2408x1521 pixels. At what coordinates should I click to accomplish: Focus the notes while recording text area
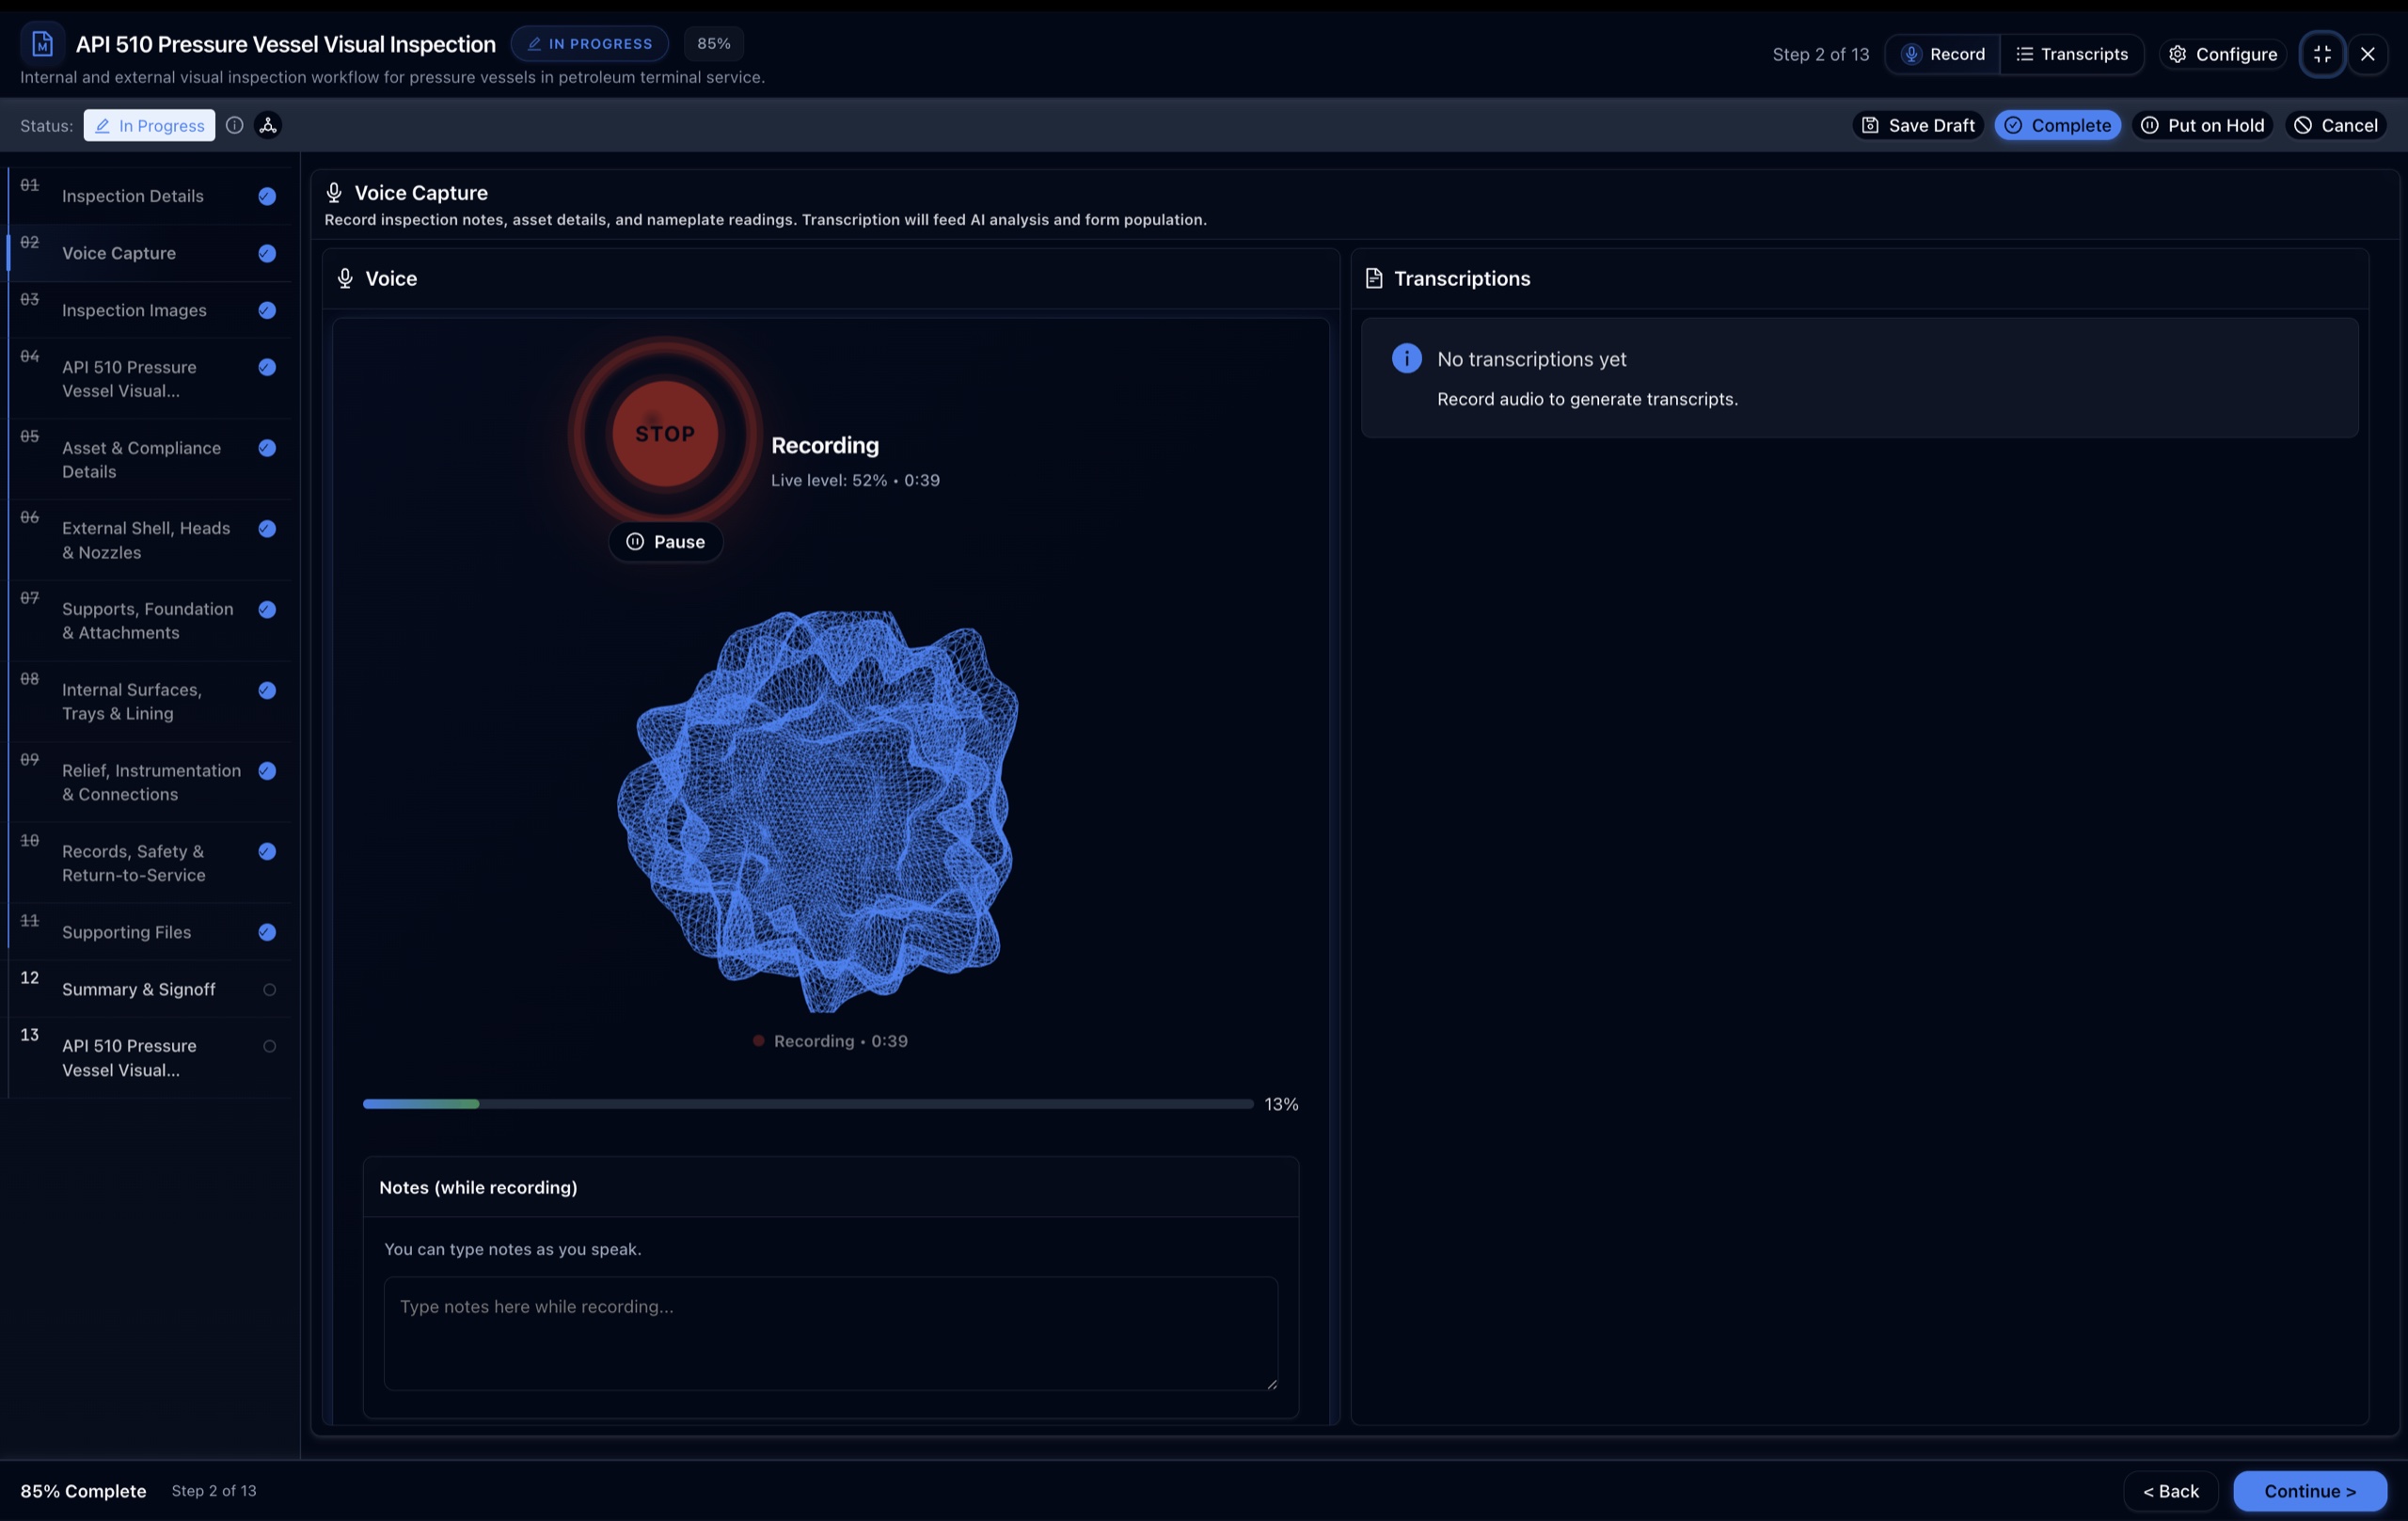[830, 1333]
